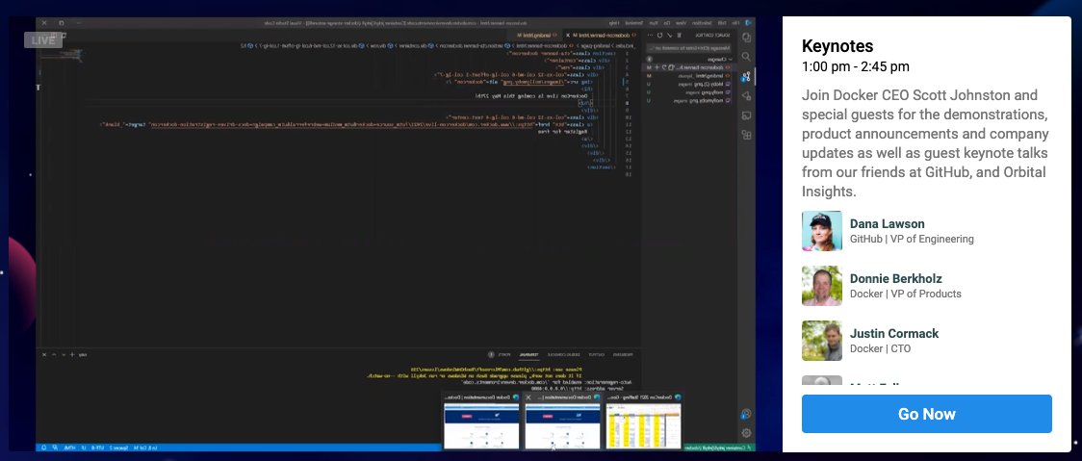Open the new-terminal dropdown chevron
The image size is (1082, 461).
[x=64, y=355]
